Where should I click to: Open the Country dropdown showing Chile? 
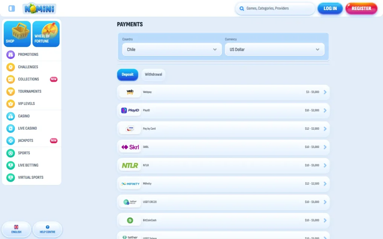point(172,49)
